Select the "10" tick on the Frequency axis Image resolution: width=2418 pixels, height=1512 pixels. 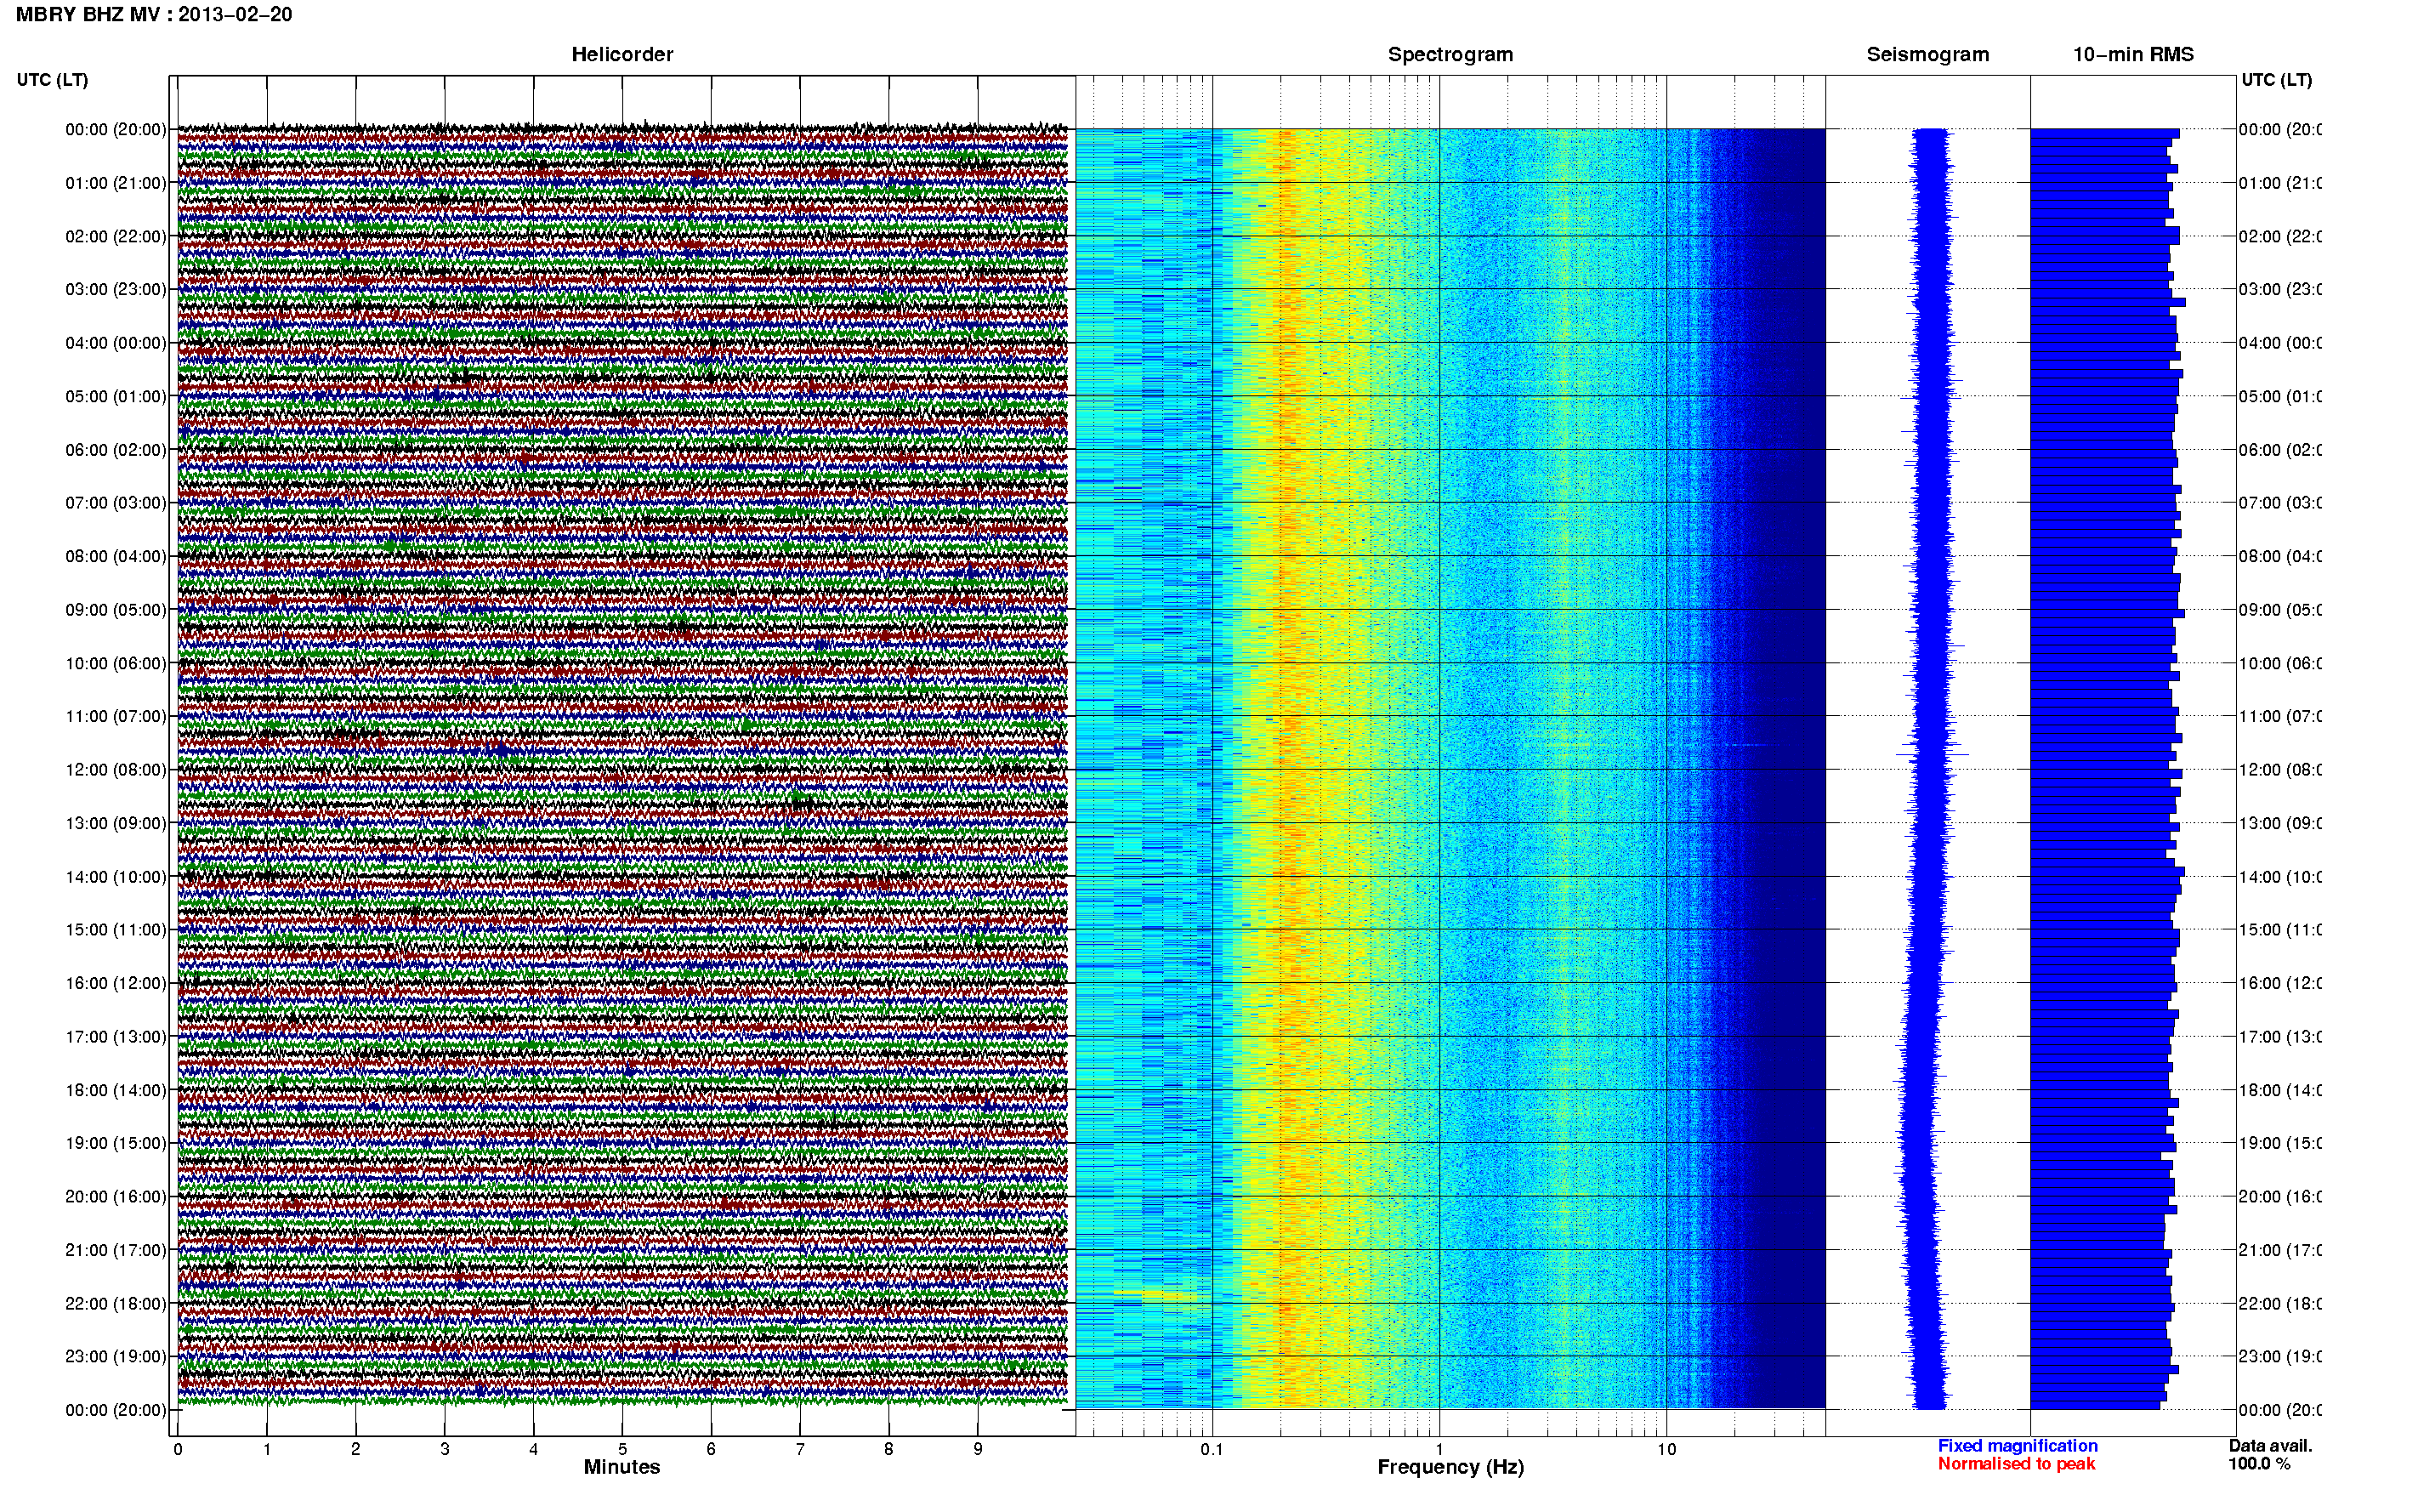click(1666, 1449)
